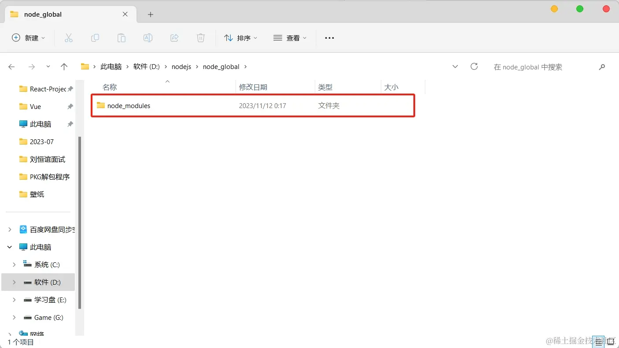Expand the Game (G:) drive node
619x348 pixels.
point(14,317)
